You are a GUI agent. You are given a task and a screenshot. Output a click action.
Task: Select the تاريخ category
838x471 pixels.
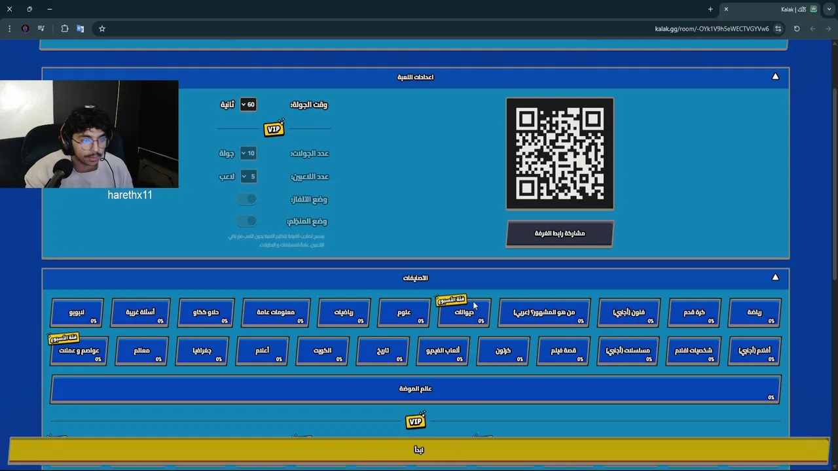[x=383, y=351]
